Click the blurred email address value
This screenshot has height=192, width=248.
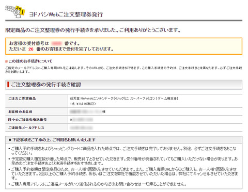point(82,127)
